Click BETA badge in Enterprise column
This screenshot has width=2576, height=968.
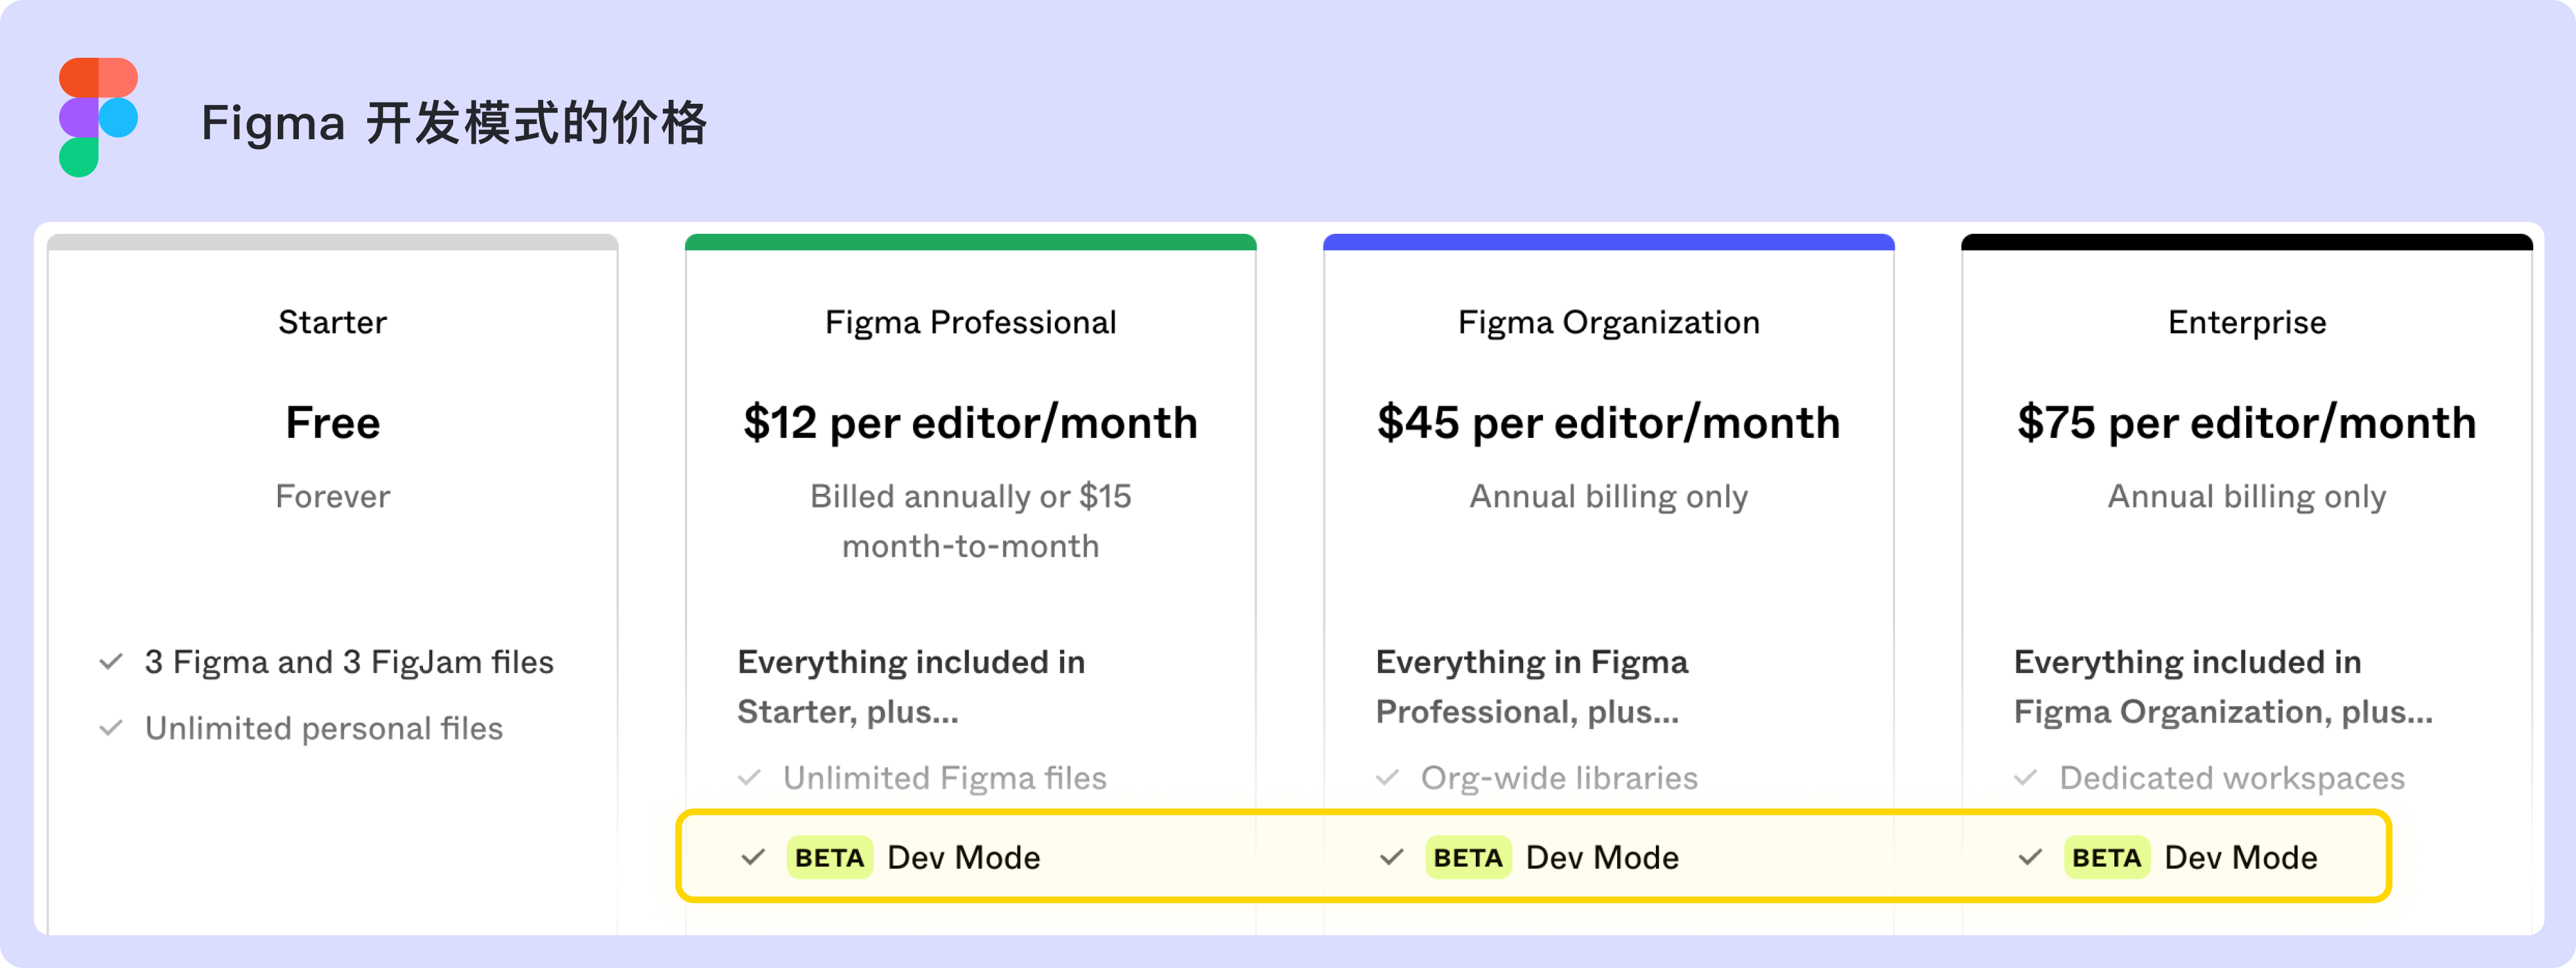[2106, 858]
